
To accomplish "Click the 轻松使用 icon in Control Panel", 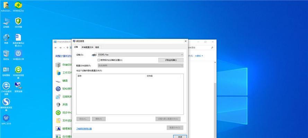I will pos(58,89).
